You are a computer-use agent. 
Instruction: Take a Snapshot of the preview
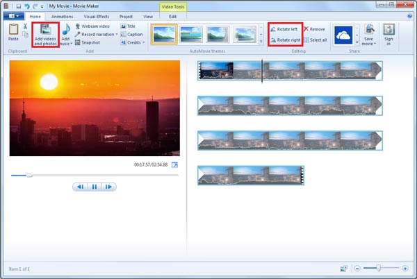88,42
